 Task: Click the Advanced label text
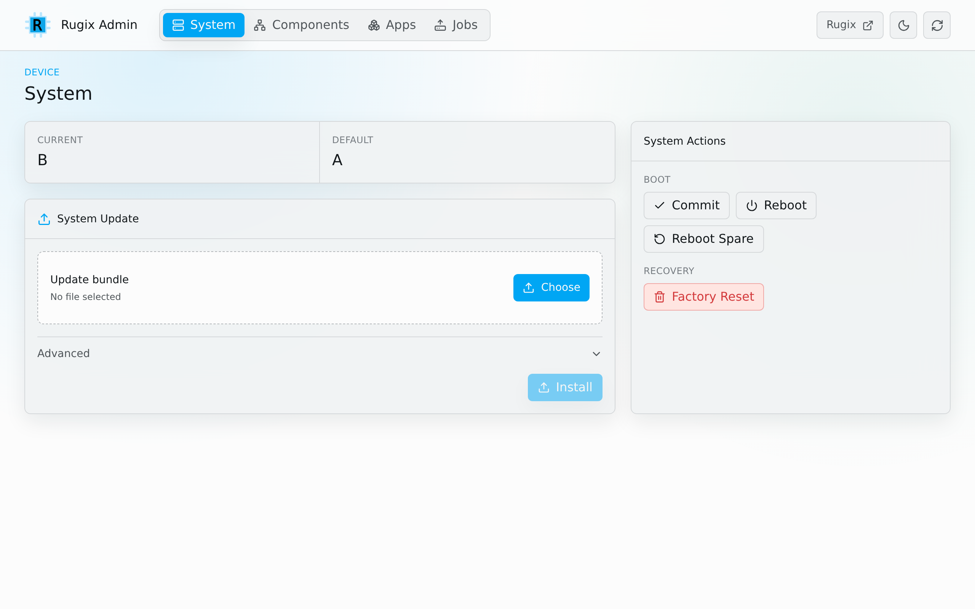click(64, 353)
